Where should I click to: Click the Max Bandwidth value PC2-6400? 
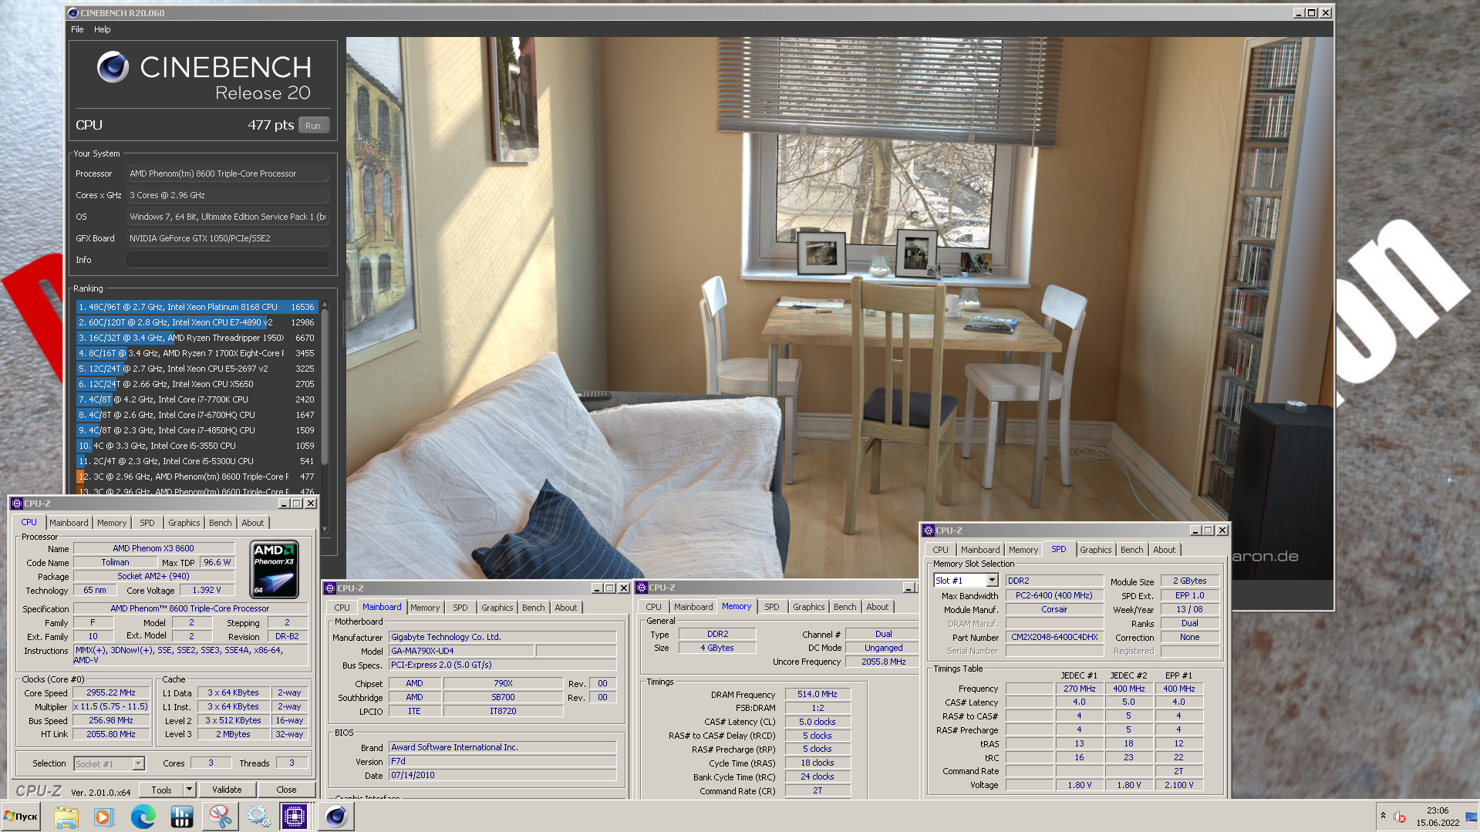tap(1054, 596)
